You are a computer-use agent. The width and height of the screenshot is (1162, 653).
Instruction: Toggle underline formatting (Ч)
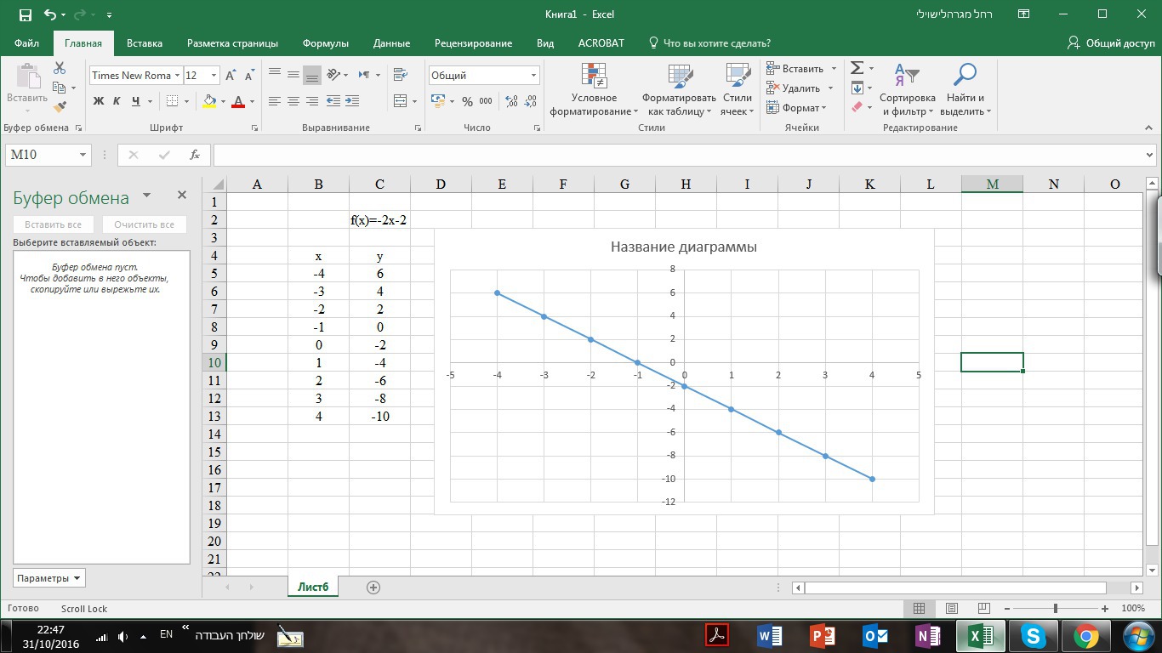point(135,101)
